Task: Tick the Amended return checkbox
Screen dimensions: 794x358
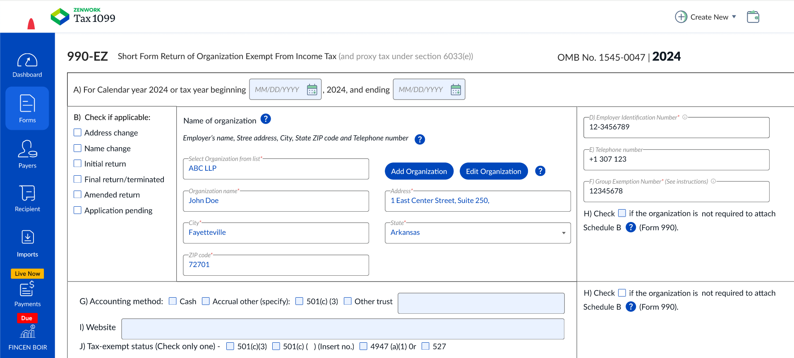Action: (77, 195)
